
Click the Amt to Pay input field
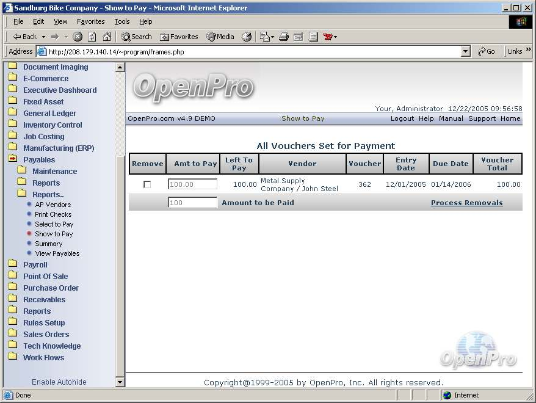(193, 184)
